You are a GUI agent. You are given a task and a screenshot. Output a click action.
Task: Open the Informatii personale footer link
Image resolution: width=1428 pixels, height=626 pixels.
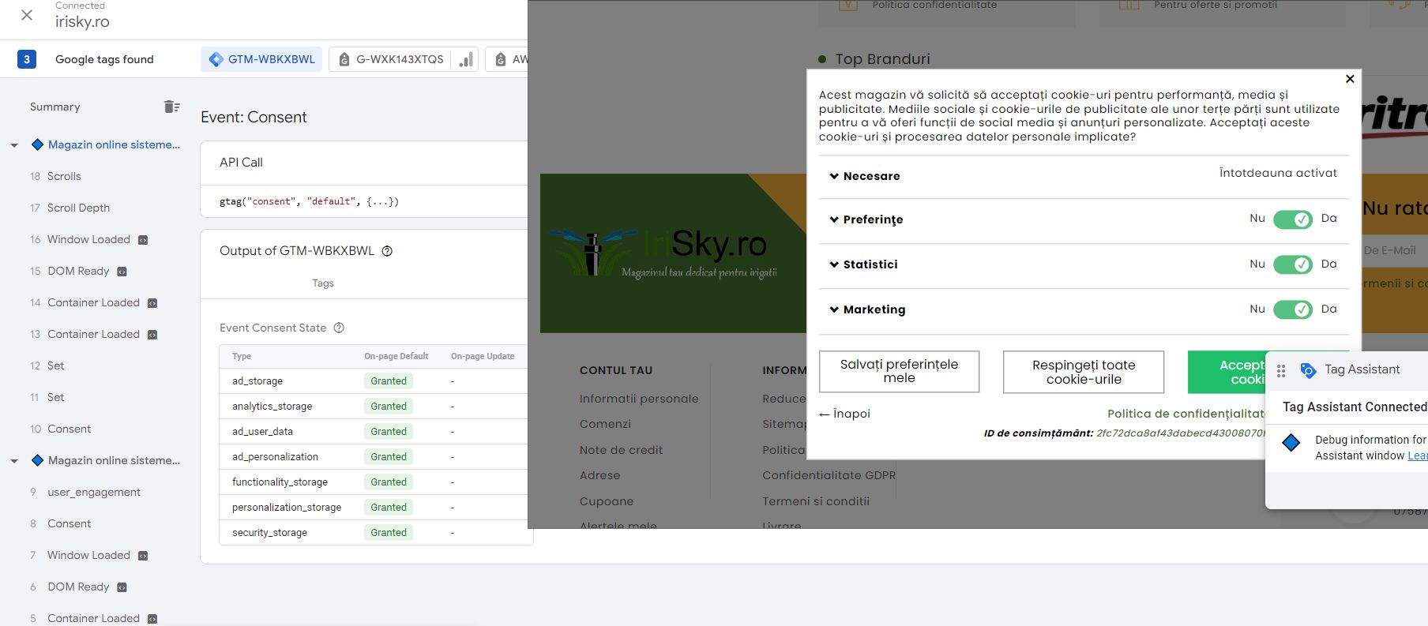[639, 399]
